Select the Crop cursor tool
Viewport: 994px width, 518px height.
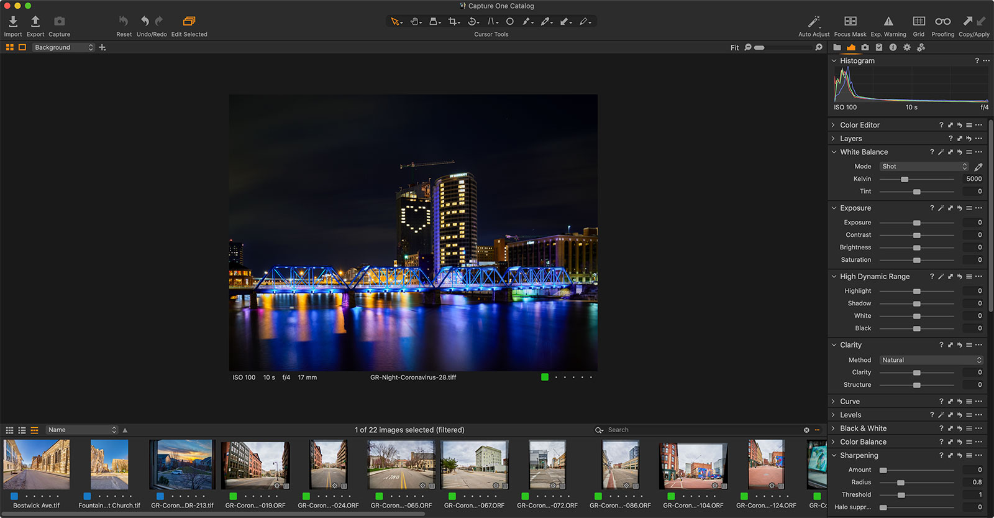coord(454,22)
